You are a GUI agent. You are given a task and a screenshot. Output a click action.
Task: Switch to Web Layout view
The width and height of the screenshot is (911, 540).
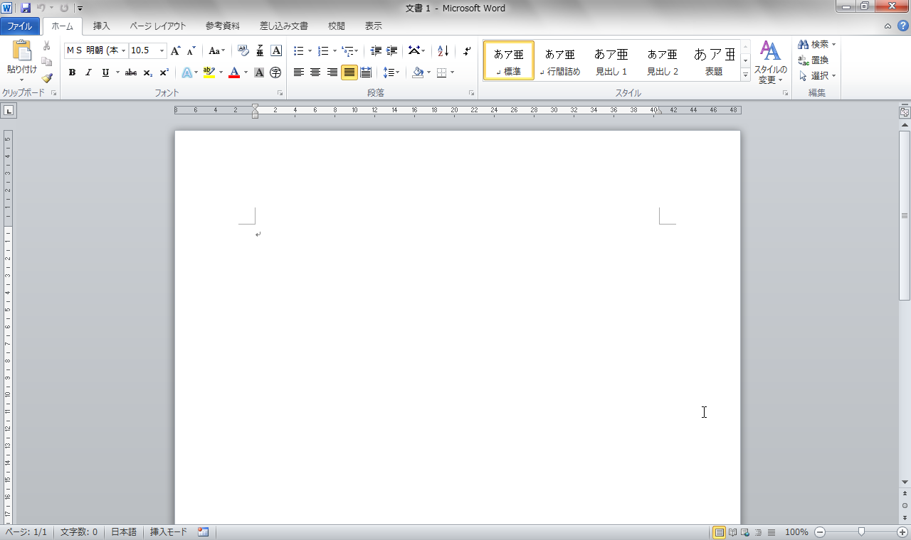(745, 531)
